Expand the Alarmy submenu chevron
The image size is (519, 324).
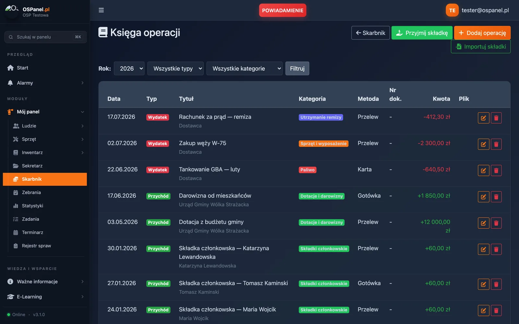(82, 83)
